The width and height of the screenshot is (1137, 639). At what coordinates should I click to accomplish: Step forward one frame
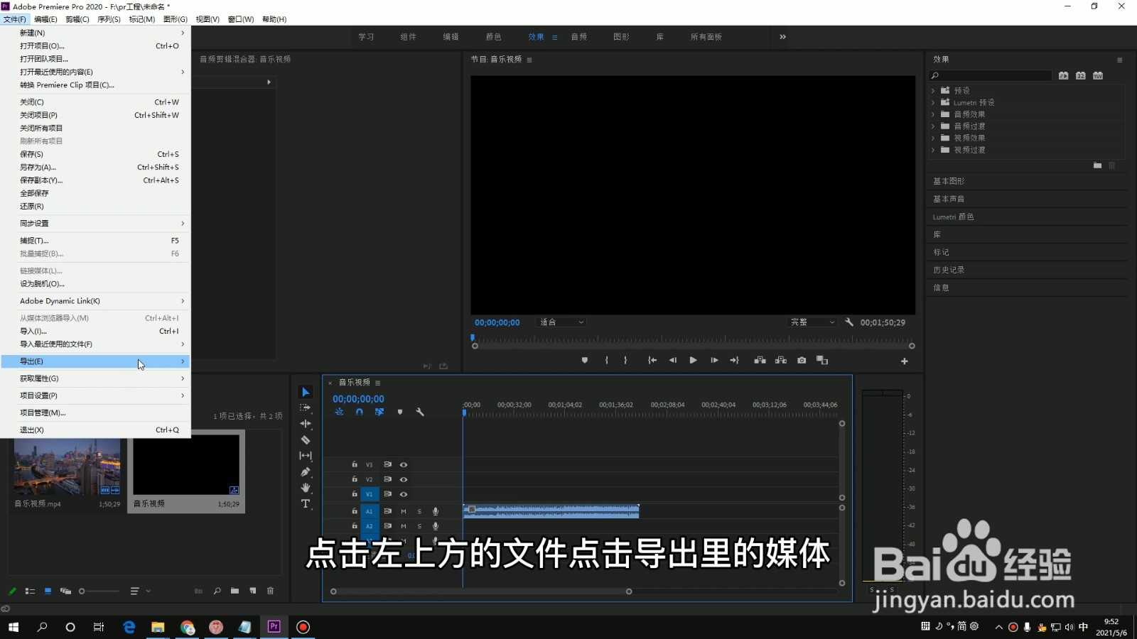point(714,361)
